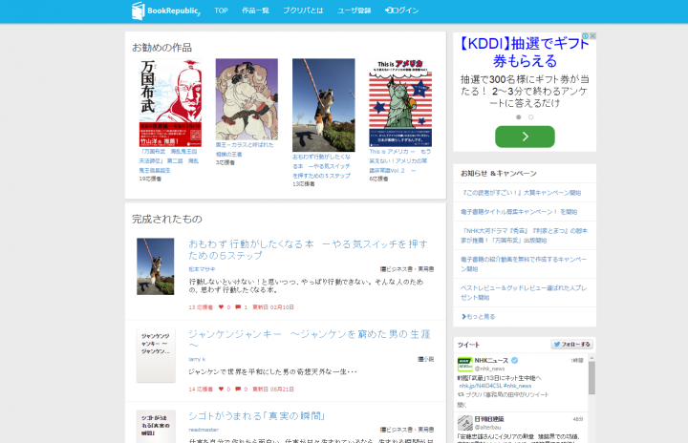Open the sumo wrestler book cover thumbnail
Screen dimensions: 688x443
click(247, 99)
